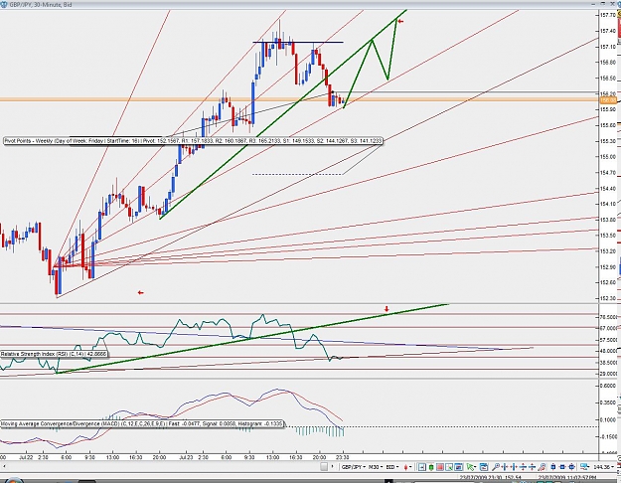Image resolution: width=621 pixels, height=483 pixels.
Task: Open the red candlestick chart style dropdown
Action: click(x=408, y=467)
